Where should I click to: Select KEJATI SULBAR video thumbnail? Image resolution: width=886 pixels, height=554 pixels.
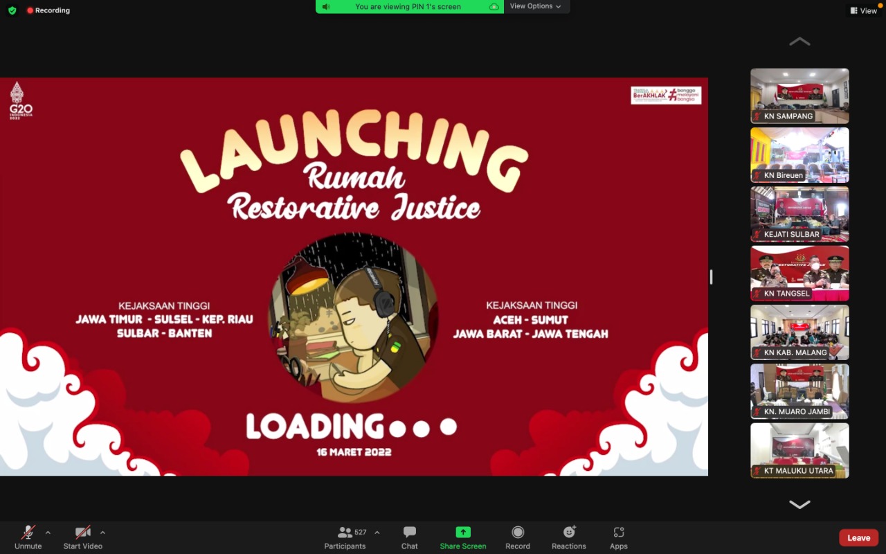click(799, 214)
